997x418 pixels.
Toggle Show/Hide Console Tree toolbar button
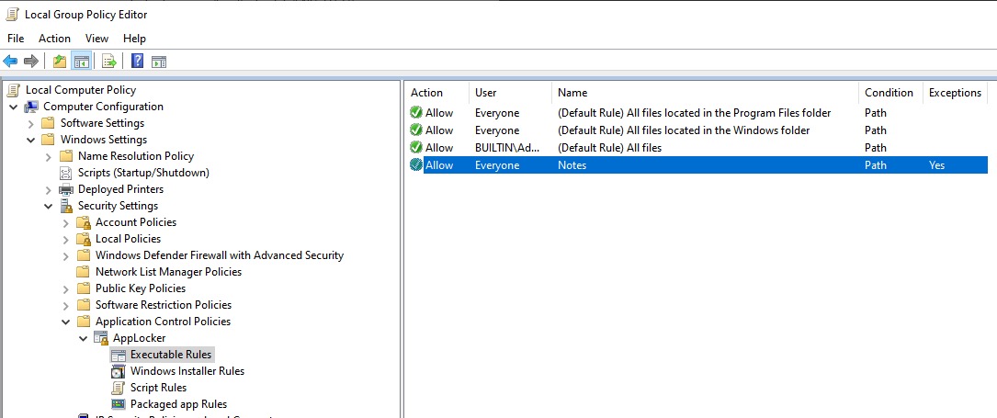[81, 62]
